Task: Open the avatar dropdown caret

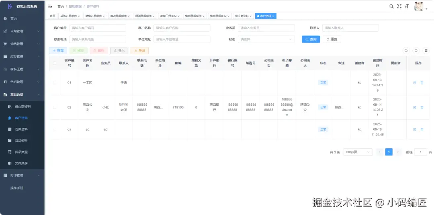Action: (426, 9)
